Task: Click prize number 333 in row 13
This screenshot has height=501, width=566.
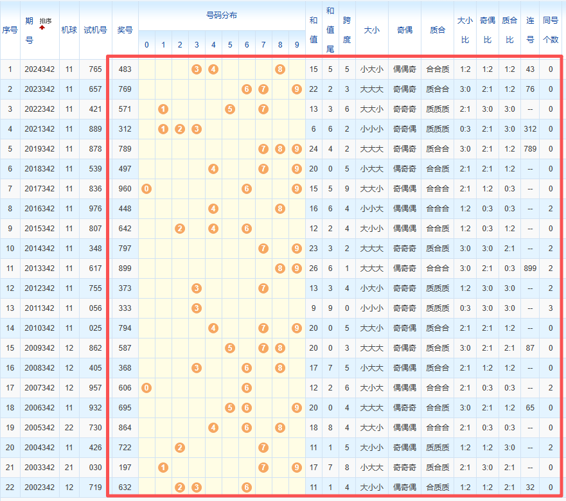Action: 125,308
